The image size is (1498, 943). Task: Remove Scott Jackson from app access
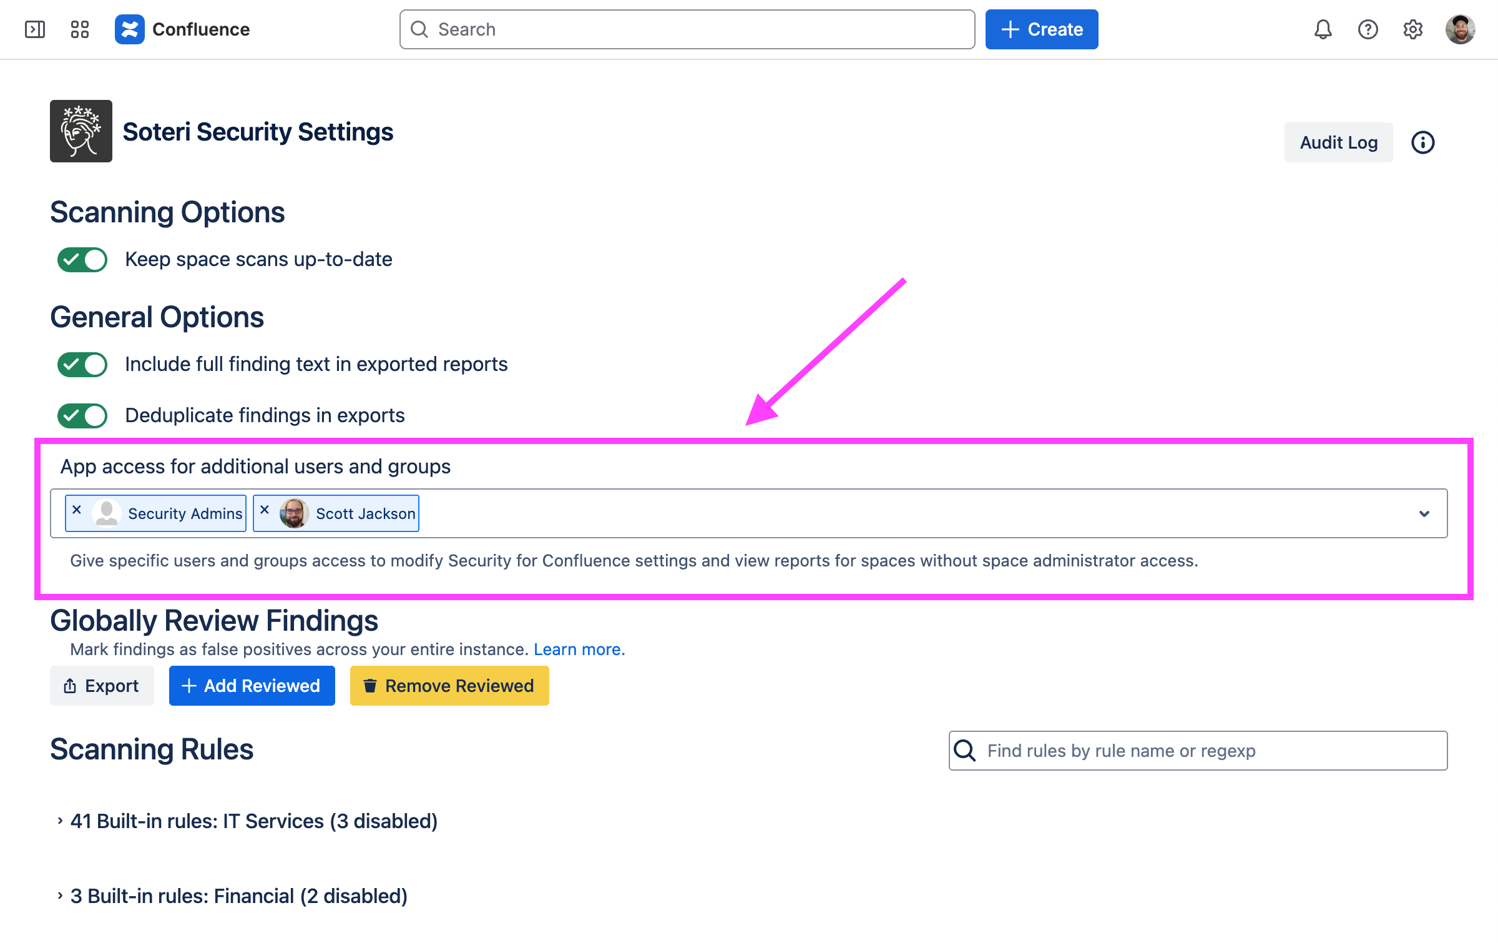click(x=265, y=510)
